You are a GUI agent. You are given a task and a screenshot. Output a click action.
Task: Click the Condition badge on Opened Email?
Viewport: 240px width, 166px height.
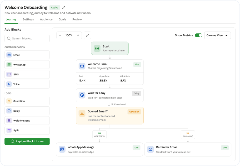[x=134, y=112]
